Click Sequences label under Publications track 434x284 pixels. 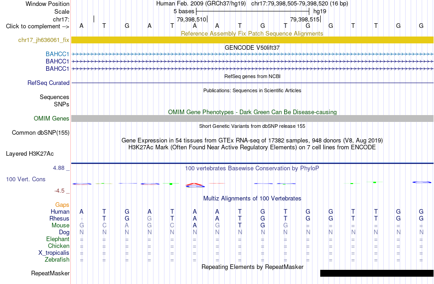(54, 97)
